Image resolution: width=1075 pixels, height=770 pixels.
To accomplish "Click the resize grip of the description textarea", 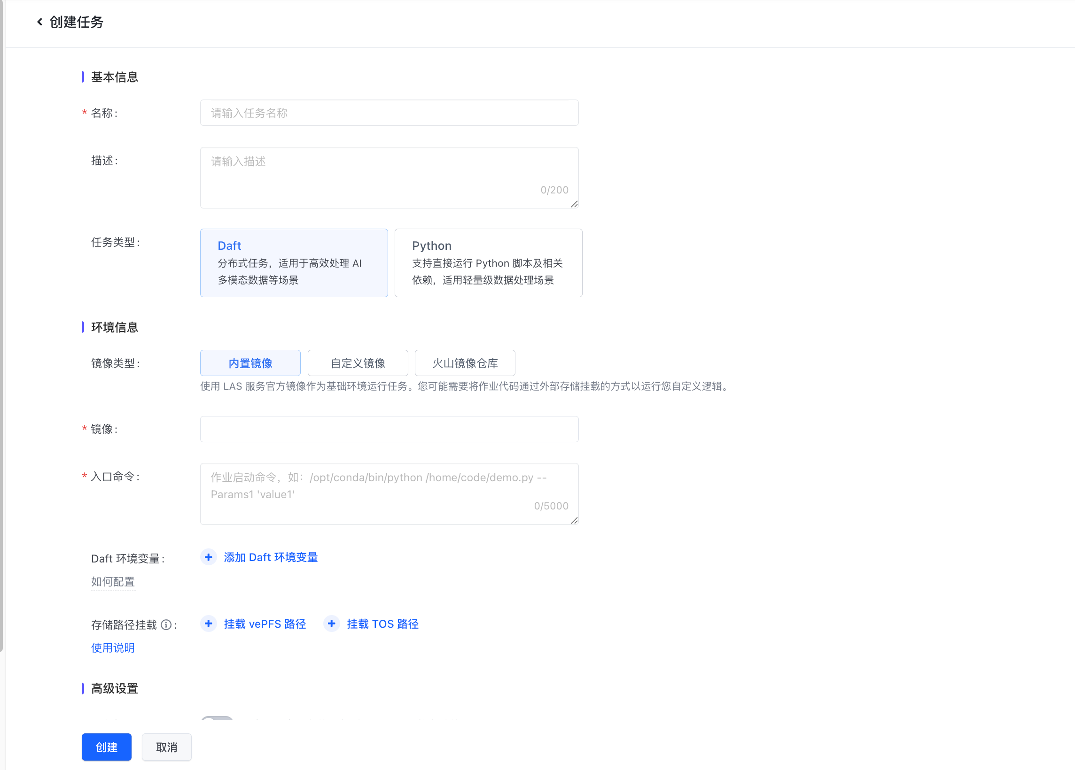I will click(575, 205).
